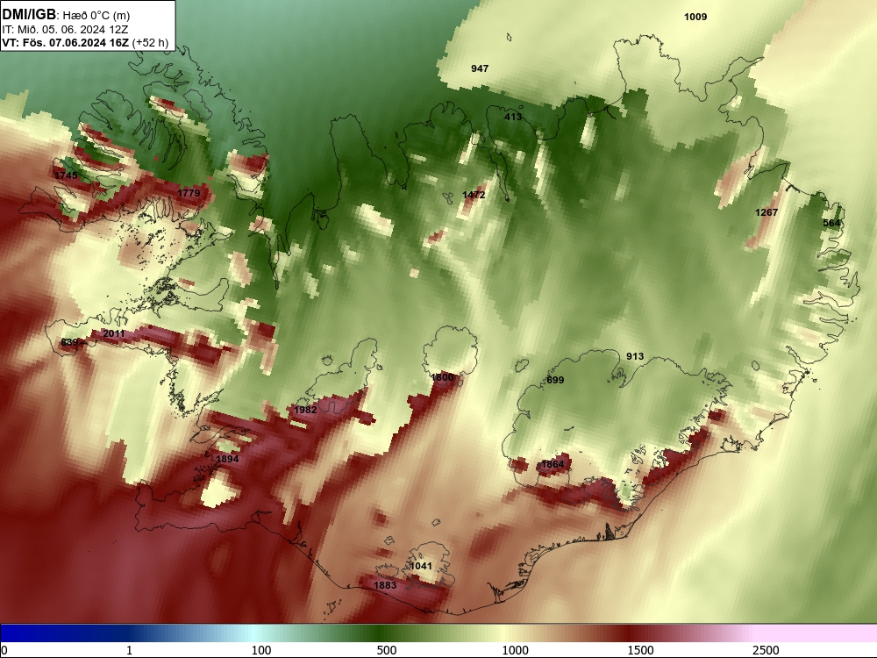Click the 2500 tick on the color scale

[766, 650]
